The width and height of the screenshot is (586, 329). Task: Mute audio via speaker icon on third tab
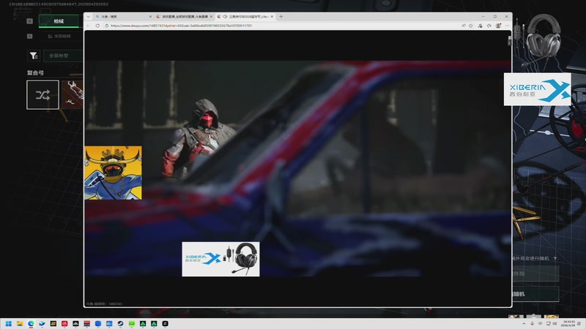point(226,17)
